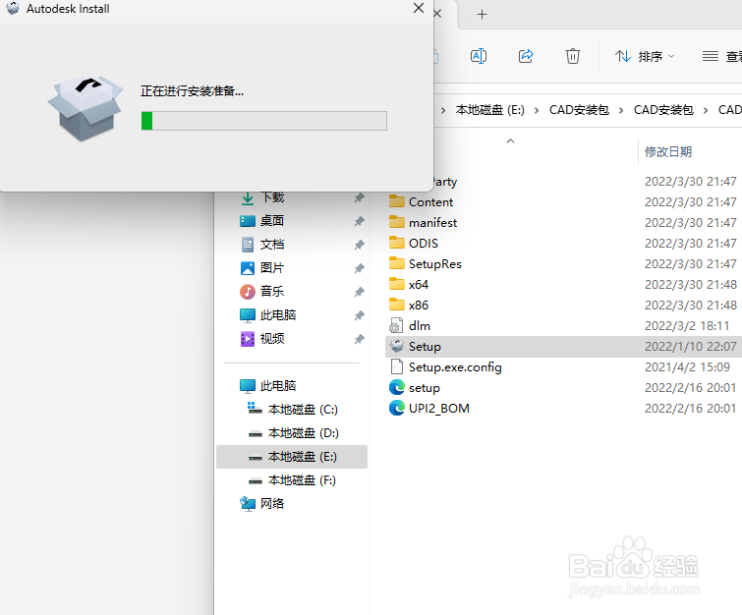Open 下载 in quick access
The width and height of the screenshot is (742, 615).
272,197
